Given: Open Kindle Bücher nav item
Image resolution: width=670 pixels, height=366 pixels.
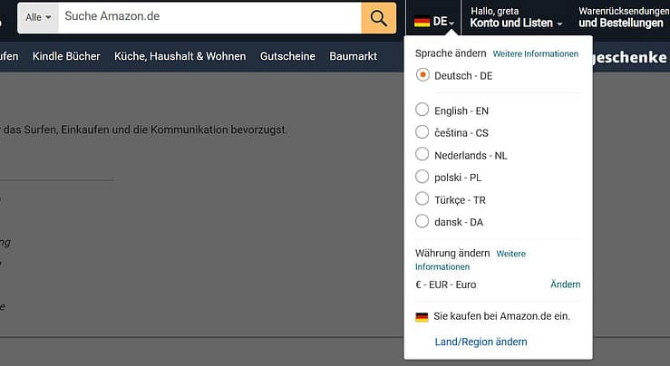Looking at the screenshot, I should coord(65,56).
